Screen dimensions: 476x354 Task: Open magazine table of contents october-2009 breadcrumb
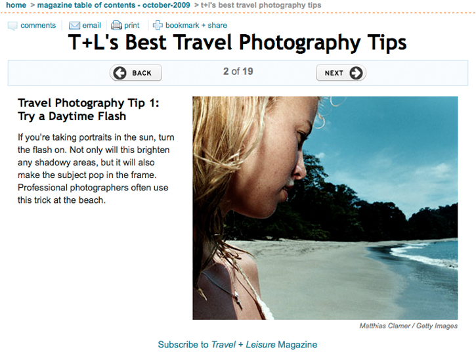(114, 5)
